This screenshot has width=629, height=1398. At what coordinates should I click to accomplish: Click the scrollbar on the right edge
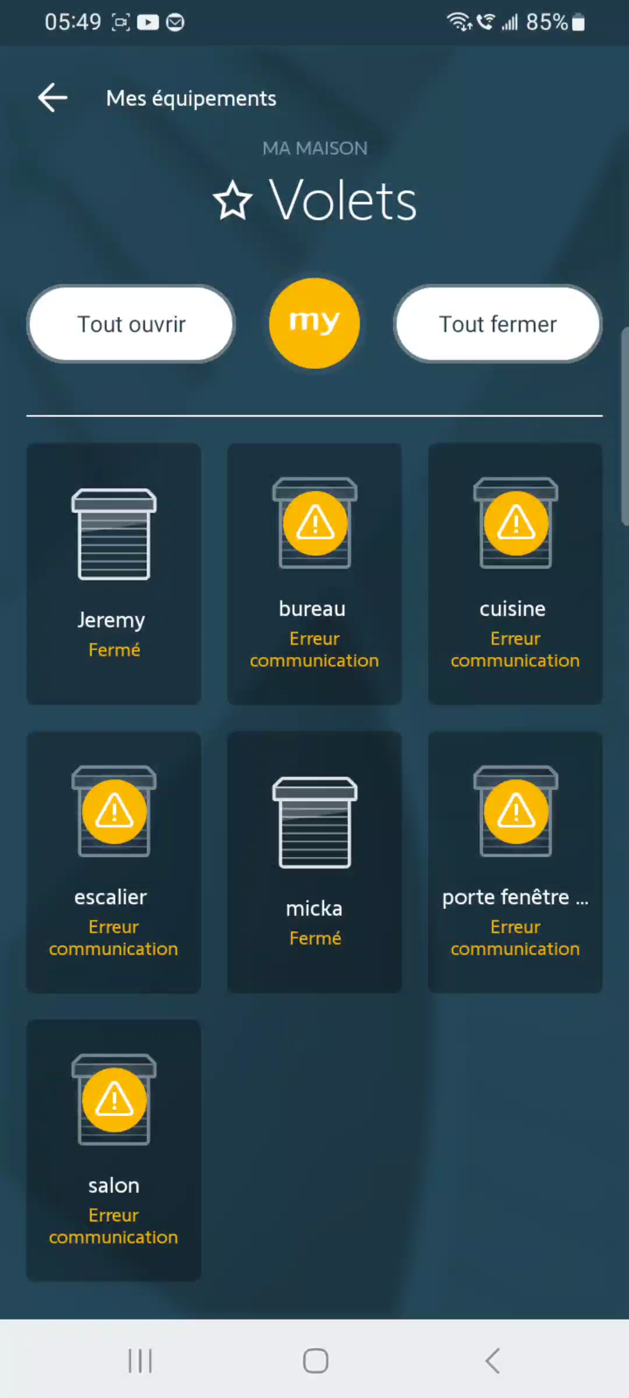(624, 425)
